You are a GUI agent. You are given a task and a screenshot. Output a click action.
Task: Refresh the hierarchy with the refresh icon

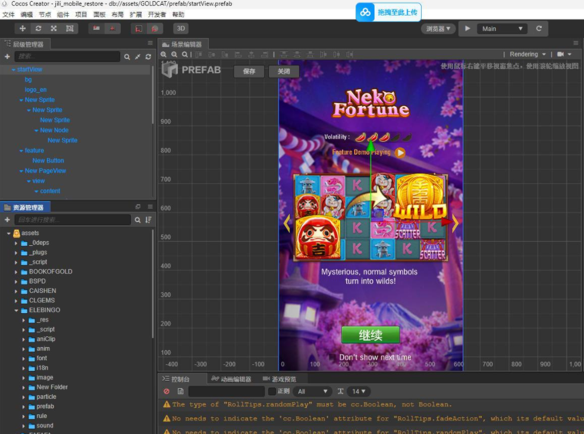click(x=149, y=57)
